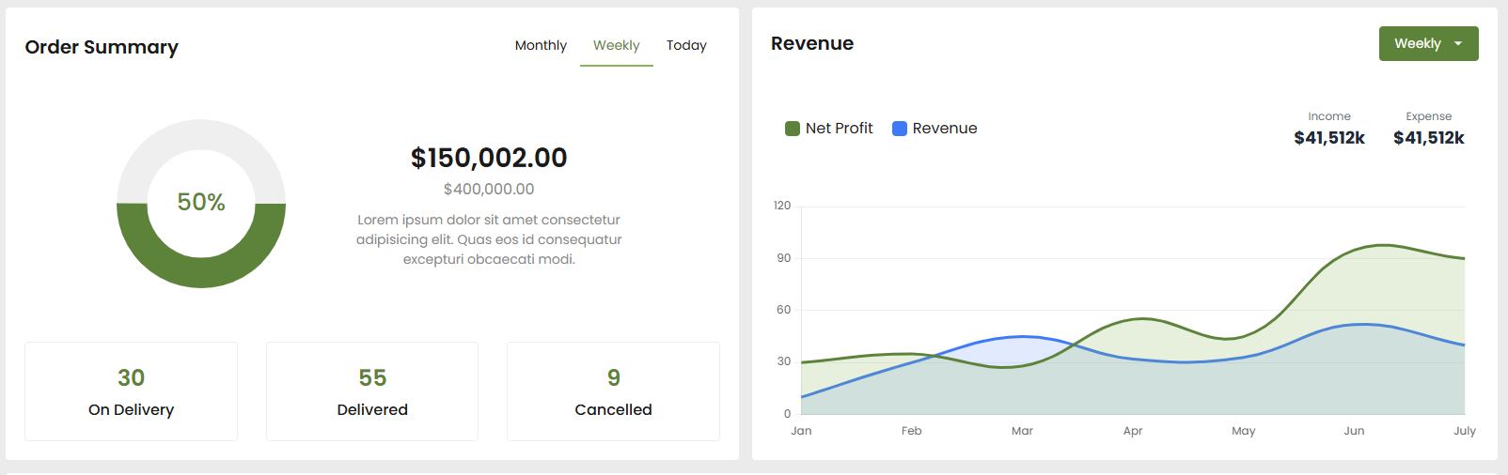Click the gray segment of the donut
Image resolution: width=1508 pixels, height=475 pixels.
201,134
